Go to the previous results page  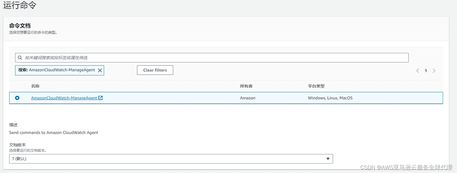tap(418, 71)
